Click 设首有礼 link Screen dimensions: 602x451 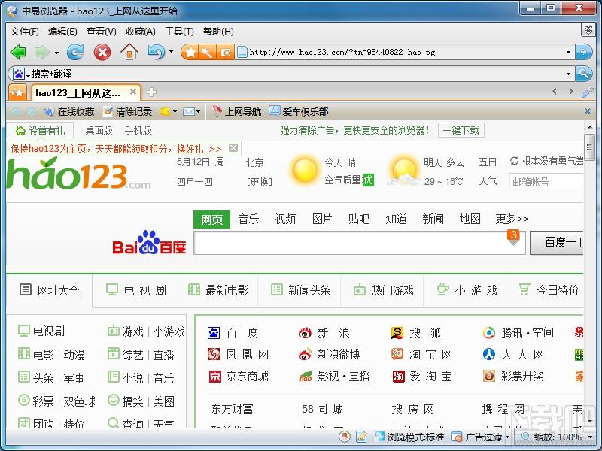40,131
